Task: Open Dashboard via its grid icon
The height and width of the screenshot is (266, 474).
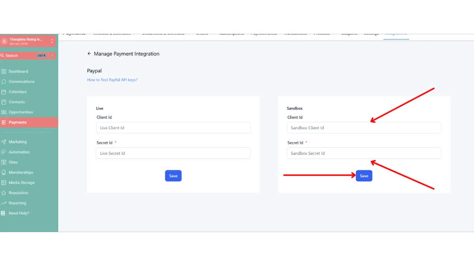Action: (4, 71)
